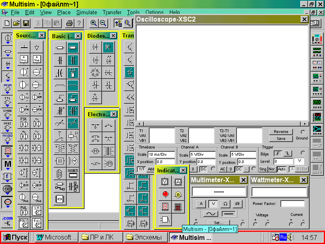Screen dimensions: 325x244
Task: Place the motor M component in Electro panel
Action: pos(95,151)
